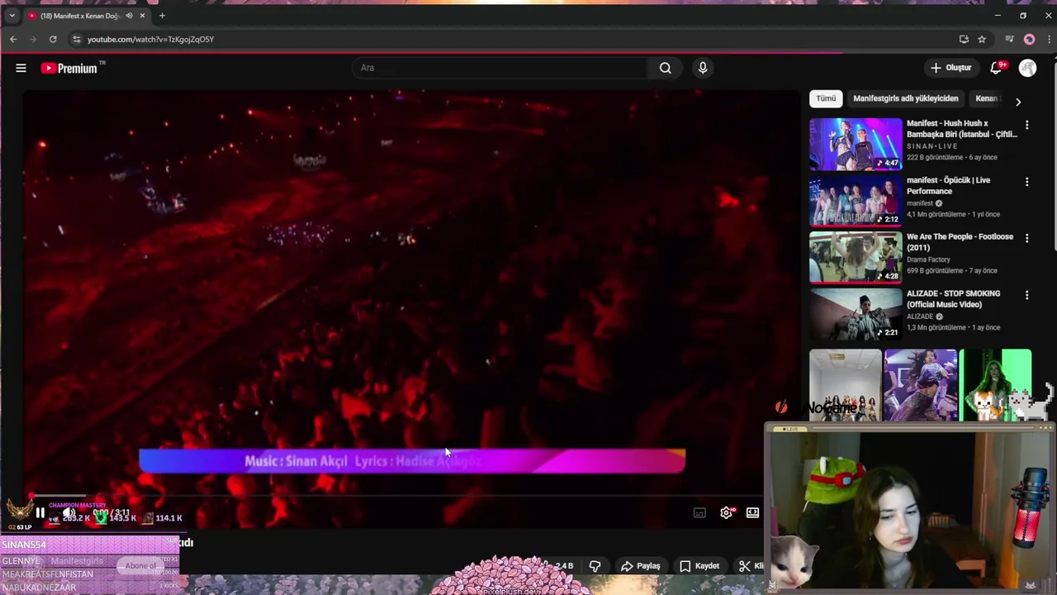Save video with Kaydet button
The width and height of the screenshot is (1057, 595).
[x=699, y=566]
